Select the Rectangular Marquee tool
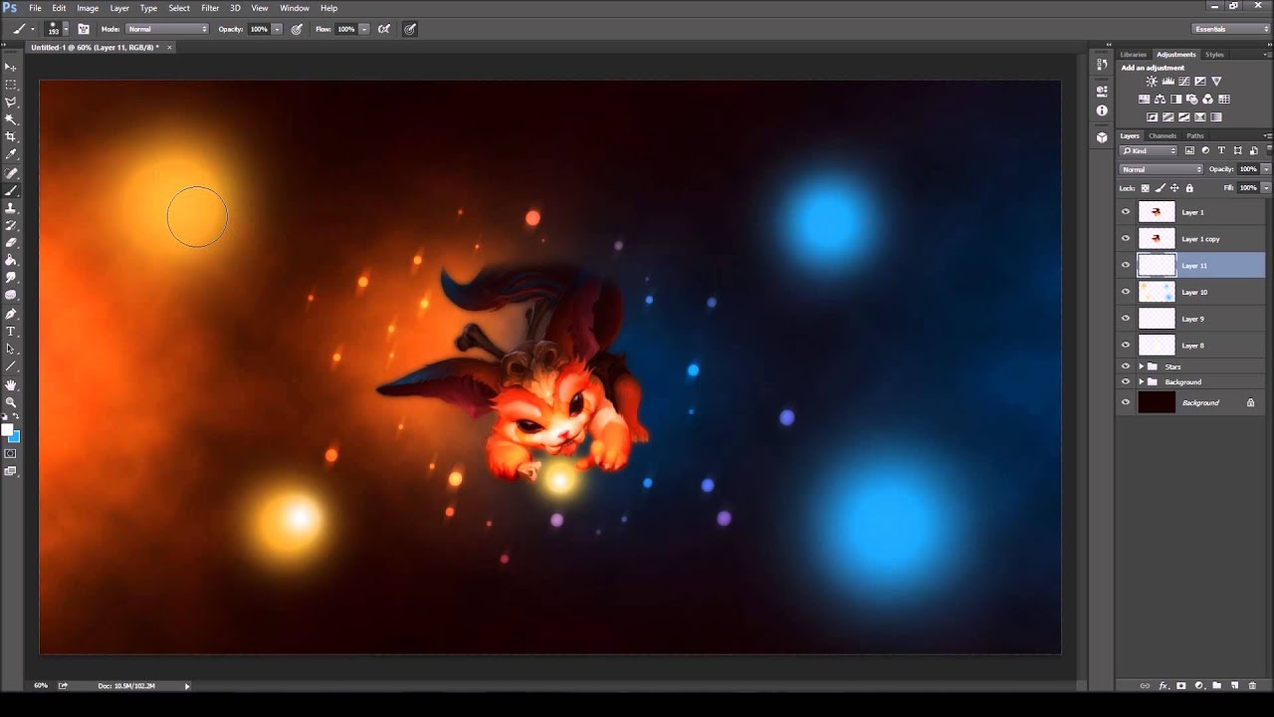This screenshot has height=717, width=1274. click(x=11, y=85)
